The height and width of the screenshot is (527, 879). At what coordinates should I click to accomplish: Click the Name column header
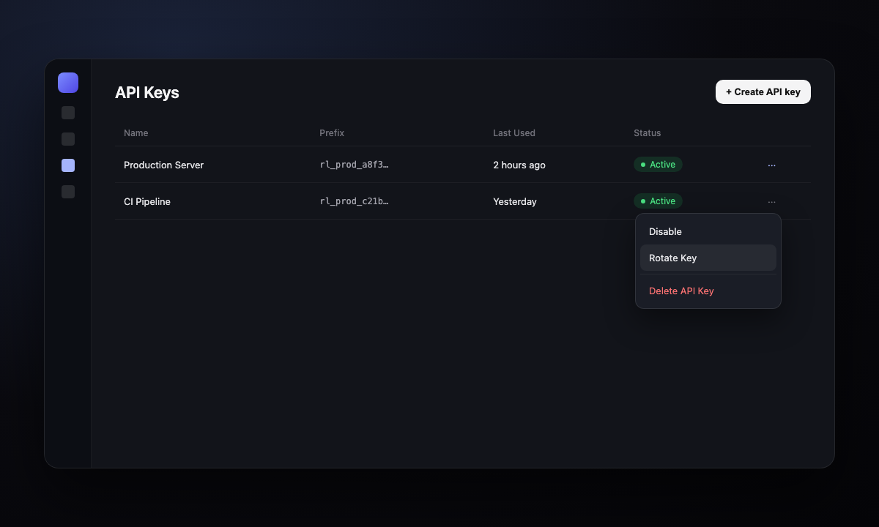136,133
